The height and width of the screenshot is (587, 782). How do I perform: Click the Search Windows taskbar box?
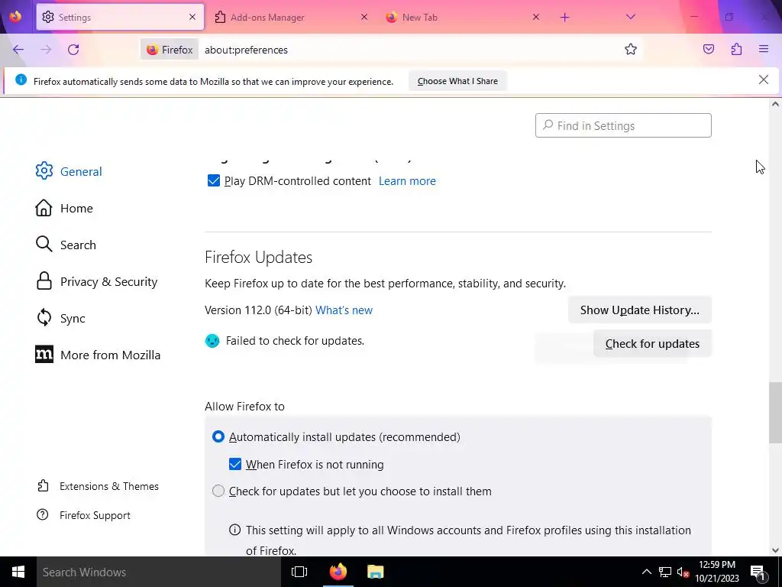click(159, 572)
